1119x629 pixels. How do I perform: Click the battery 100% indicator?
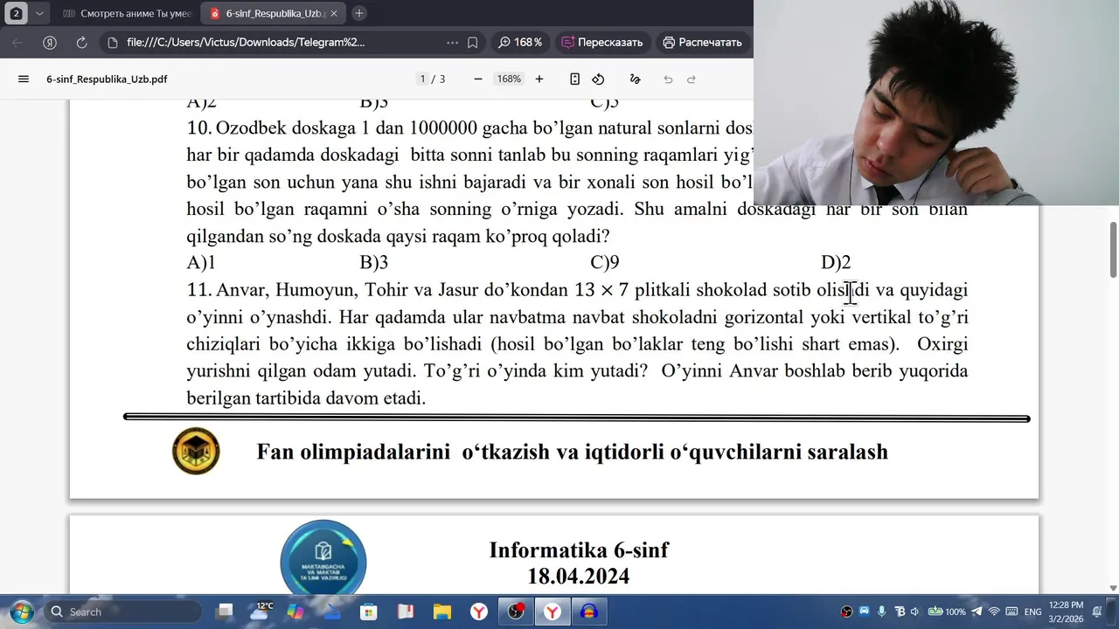click(x=947, y=612)
